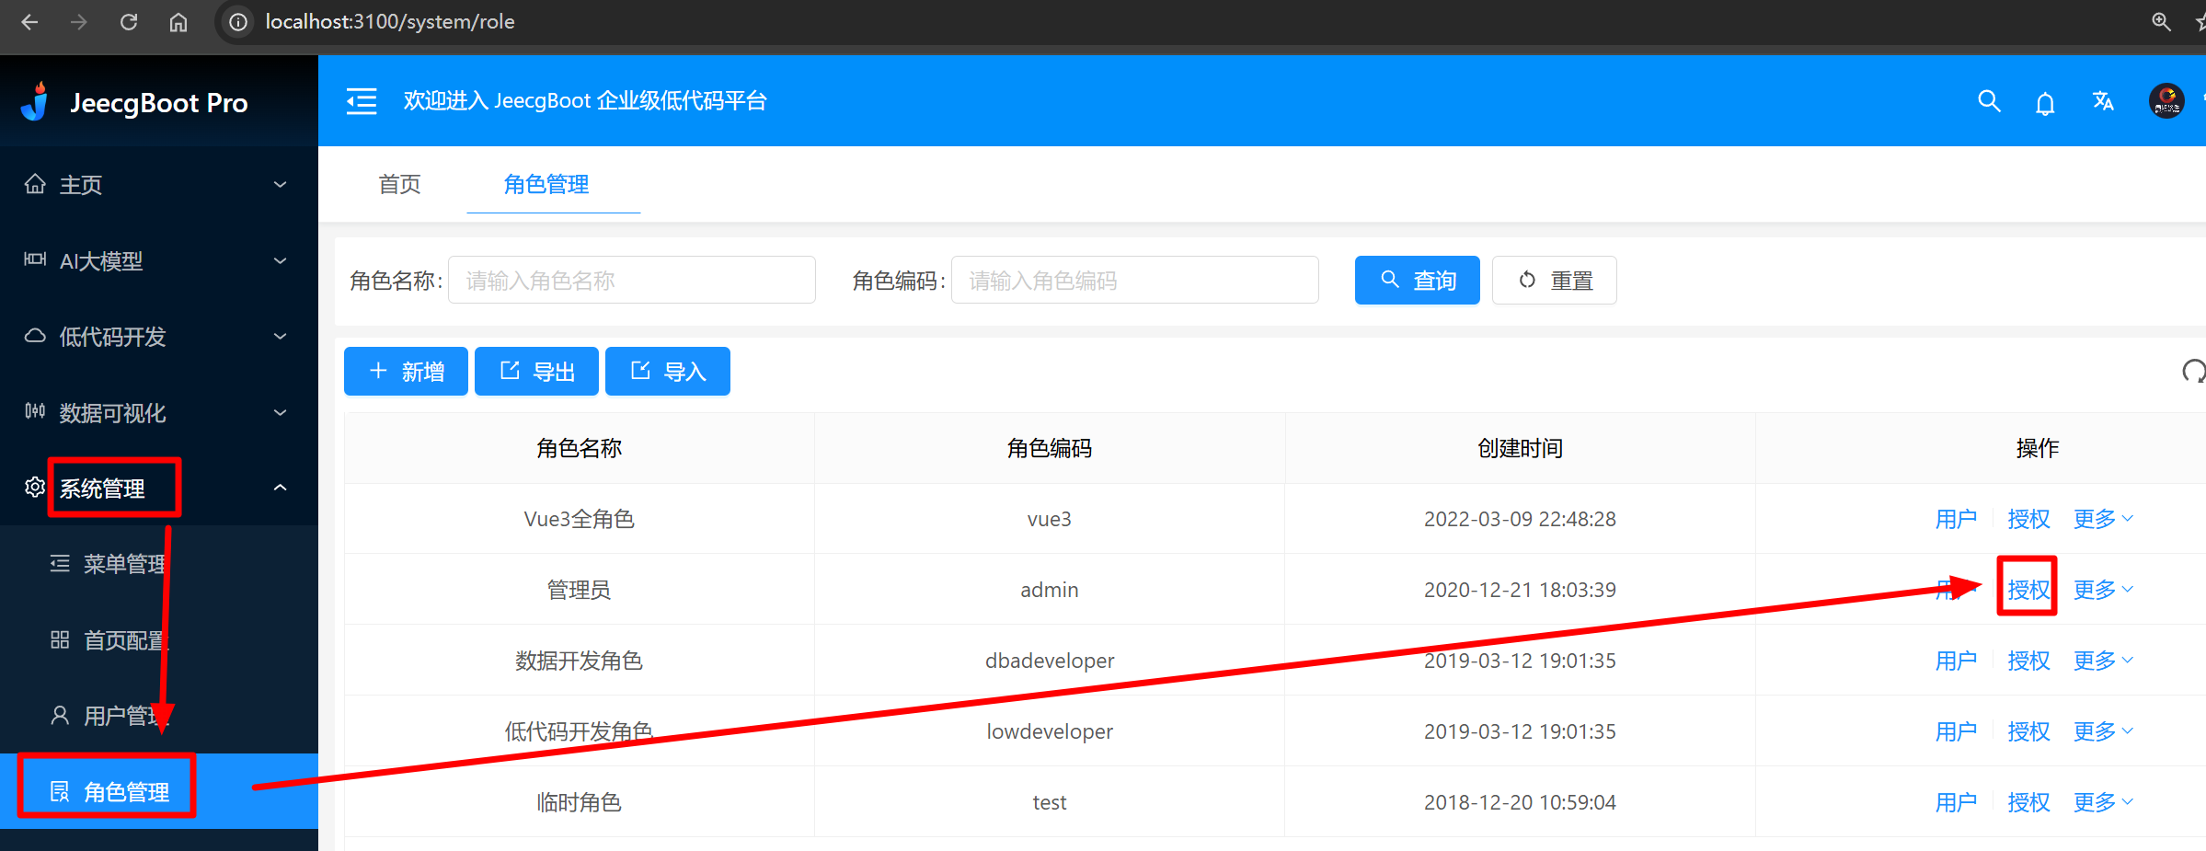Expand the AI大模型 menu section
Screen dimensions: 2206x851
[101, 260]
